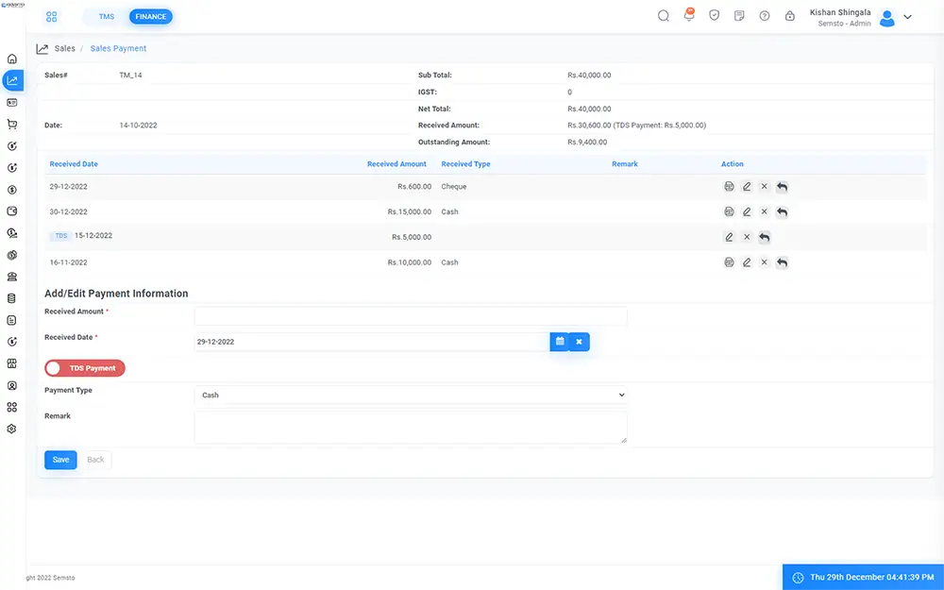This screenshot has width=944, height=590.
Task: Click the Remark column header
Action: coord(624,163)
